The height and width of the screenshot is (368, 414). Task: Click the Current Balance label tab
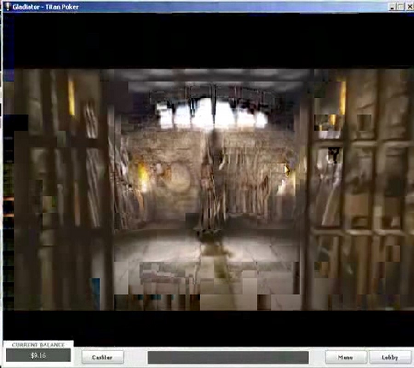[38, 345]
